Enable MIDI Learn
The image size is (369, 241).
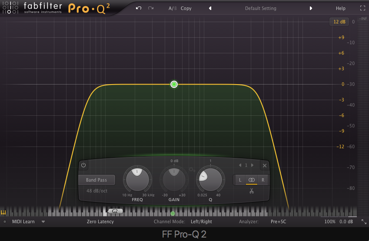(23, 221)
